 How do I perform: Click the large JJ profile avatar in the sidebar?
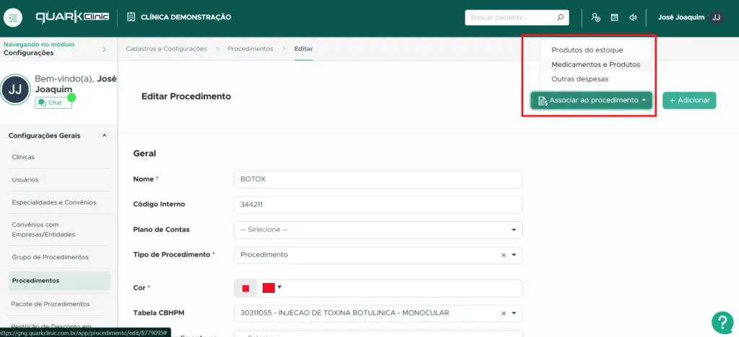tap(16, 89)
